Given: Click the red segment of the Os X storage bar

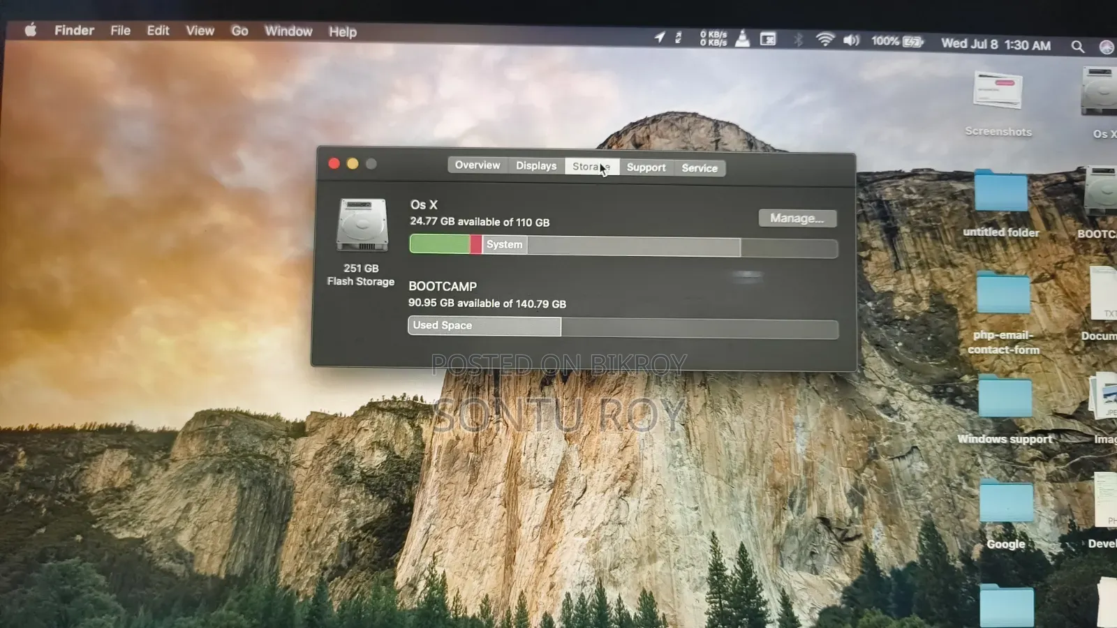Looking at the screenshot, I should pos(476,244).
